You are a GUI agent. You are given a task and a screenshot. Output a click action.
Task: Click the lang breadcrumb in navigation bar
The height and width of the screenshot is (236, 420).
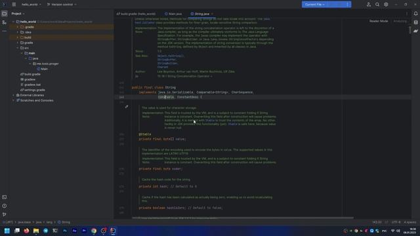coord(49,222)
